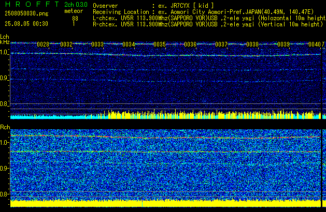Click time marker 0037
326x212 pixels.
pos(221,44)
